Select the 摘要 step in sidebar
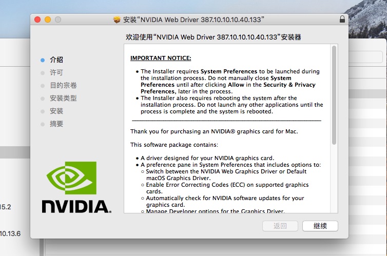The image size is (387, 256). (56, 124)
